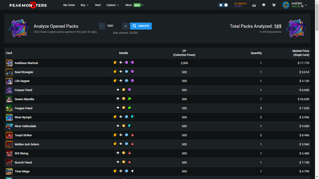Open the Fungus Fiend card name
The height and width of the screenshot is (179, 319).
point(23,108)
